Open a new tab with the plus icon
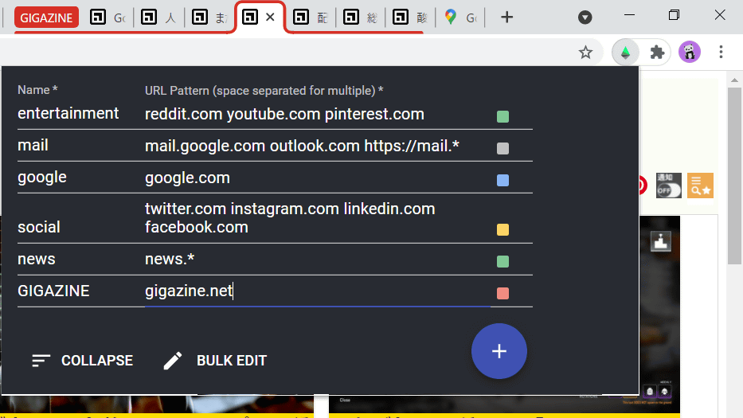Screen dimensions: 743x418 [x=506, y=18]
